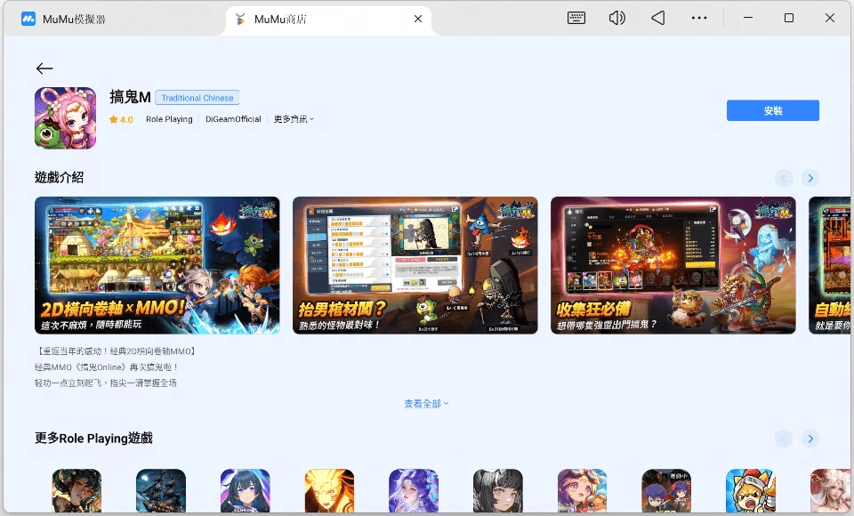Open the twin dark-haired characters game icon
This screenshot has height=516, width=854.
[666, 491]
